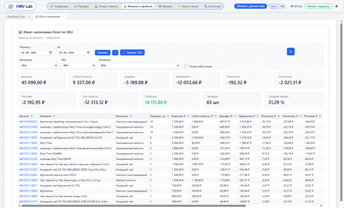344x208 pixels.
Task: Close the Дашборд Ozon tab
Action: click(28, 17)
